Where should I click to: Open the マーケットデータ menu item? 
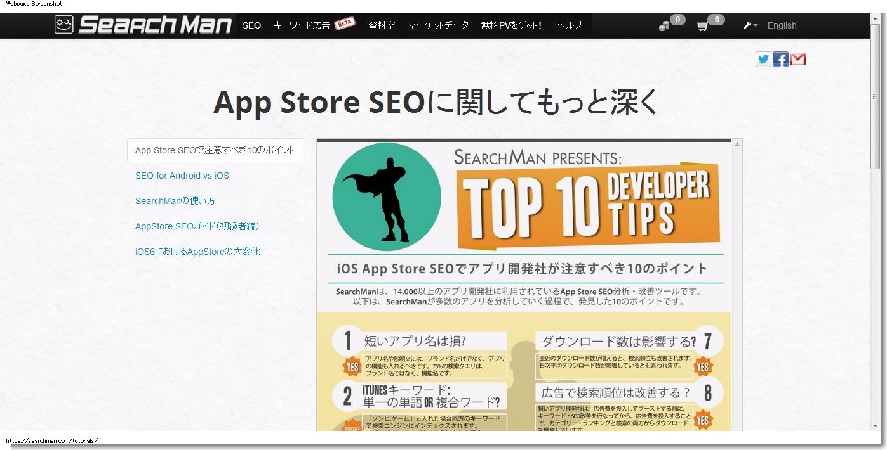coord(438,25)
